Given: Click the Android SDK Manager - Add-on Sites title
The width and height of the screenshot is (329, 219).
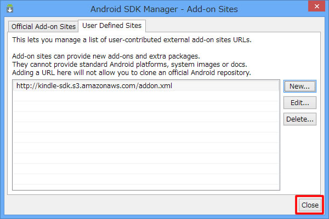Looking at the screenshot, I should tap(164, 9).
